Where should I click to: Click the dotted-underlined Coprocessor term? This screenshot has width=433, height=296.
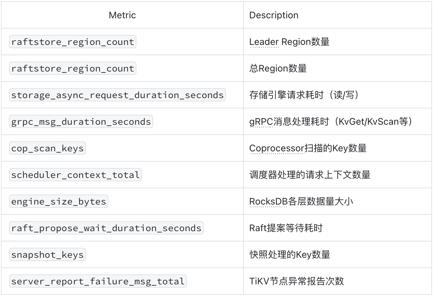pos(277,148)
